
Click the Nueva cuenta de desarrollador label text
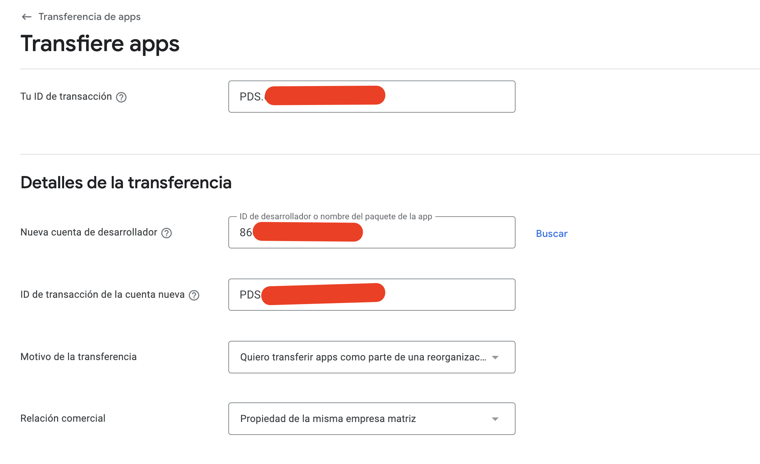click(89, 232)
